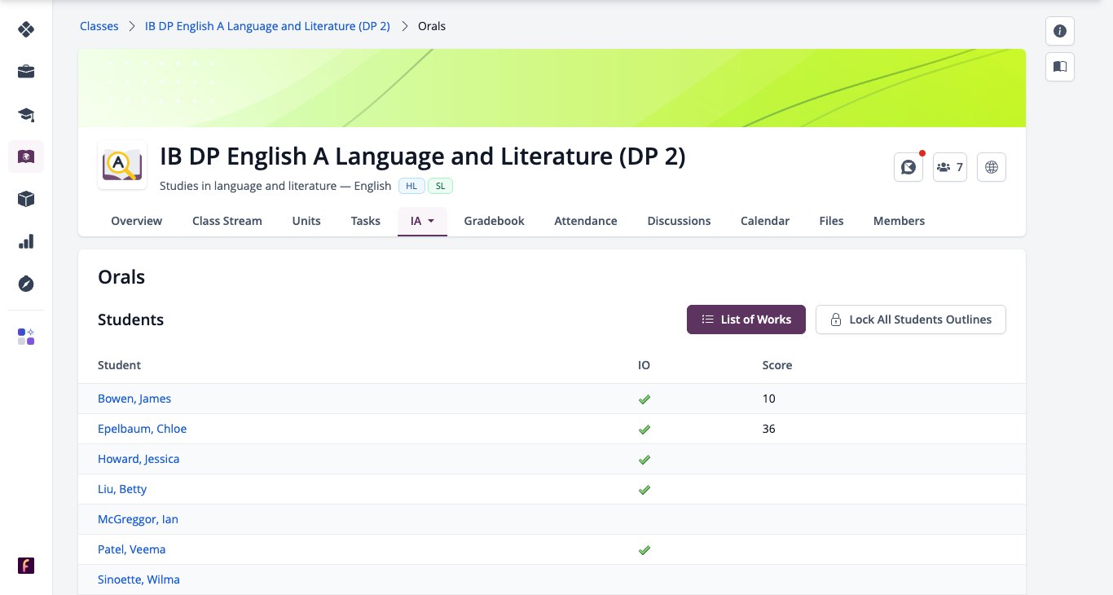This screenshot has width=1113, height=595.
Task: Select the highlighted classes sidebar icon
Action: [26, 156]
